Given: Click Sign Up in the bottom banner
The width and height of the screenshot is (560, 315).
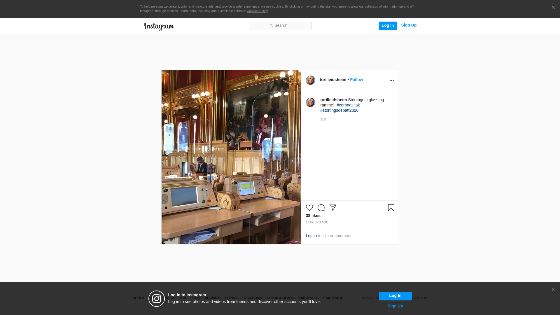Looking at the screenshot, I should coord(395,306).
